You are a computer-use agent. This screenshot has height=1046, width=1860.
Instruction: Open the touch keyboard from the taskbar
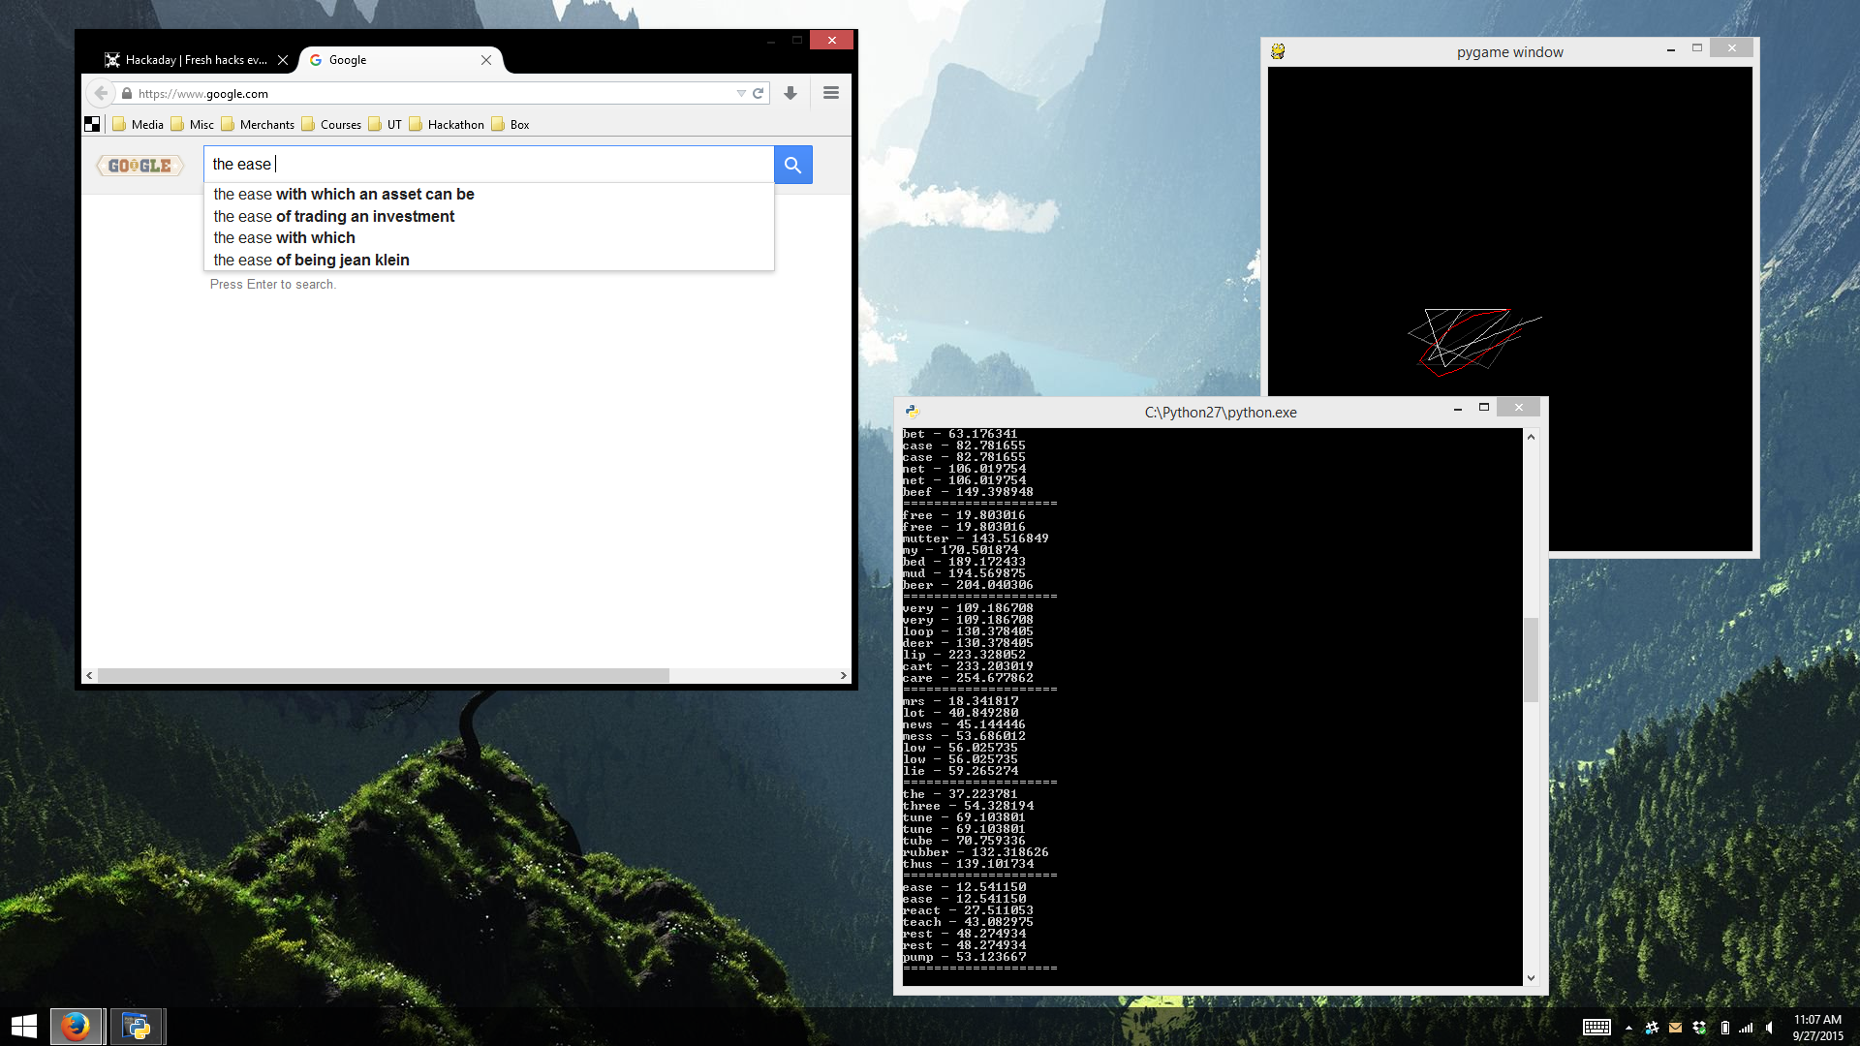click(x=1596, y=1028)
